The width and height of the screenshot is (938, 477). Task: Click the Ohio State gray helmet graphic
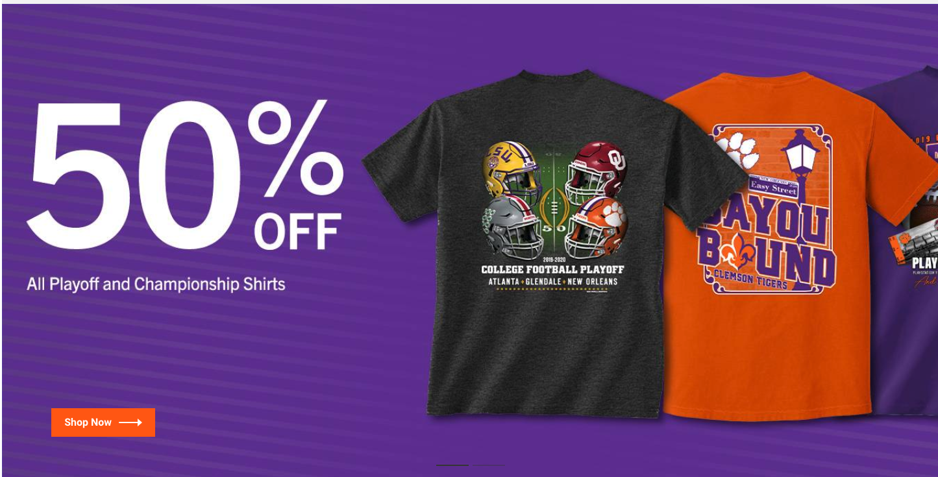(513, 226)
